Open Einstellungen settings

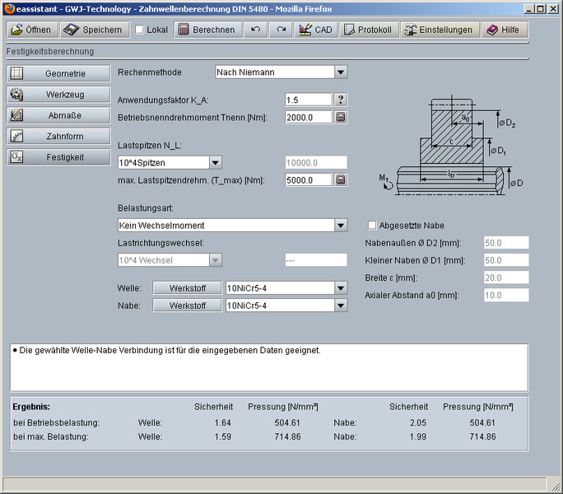438,30
